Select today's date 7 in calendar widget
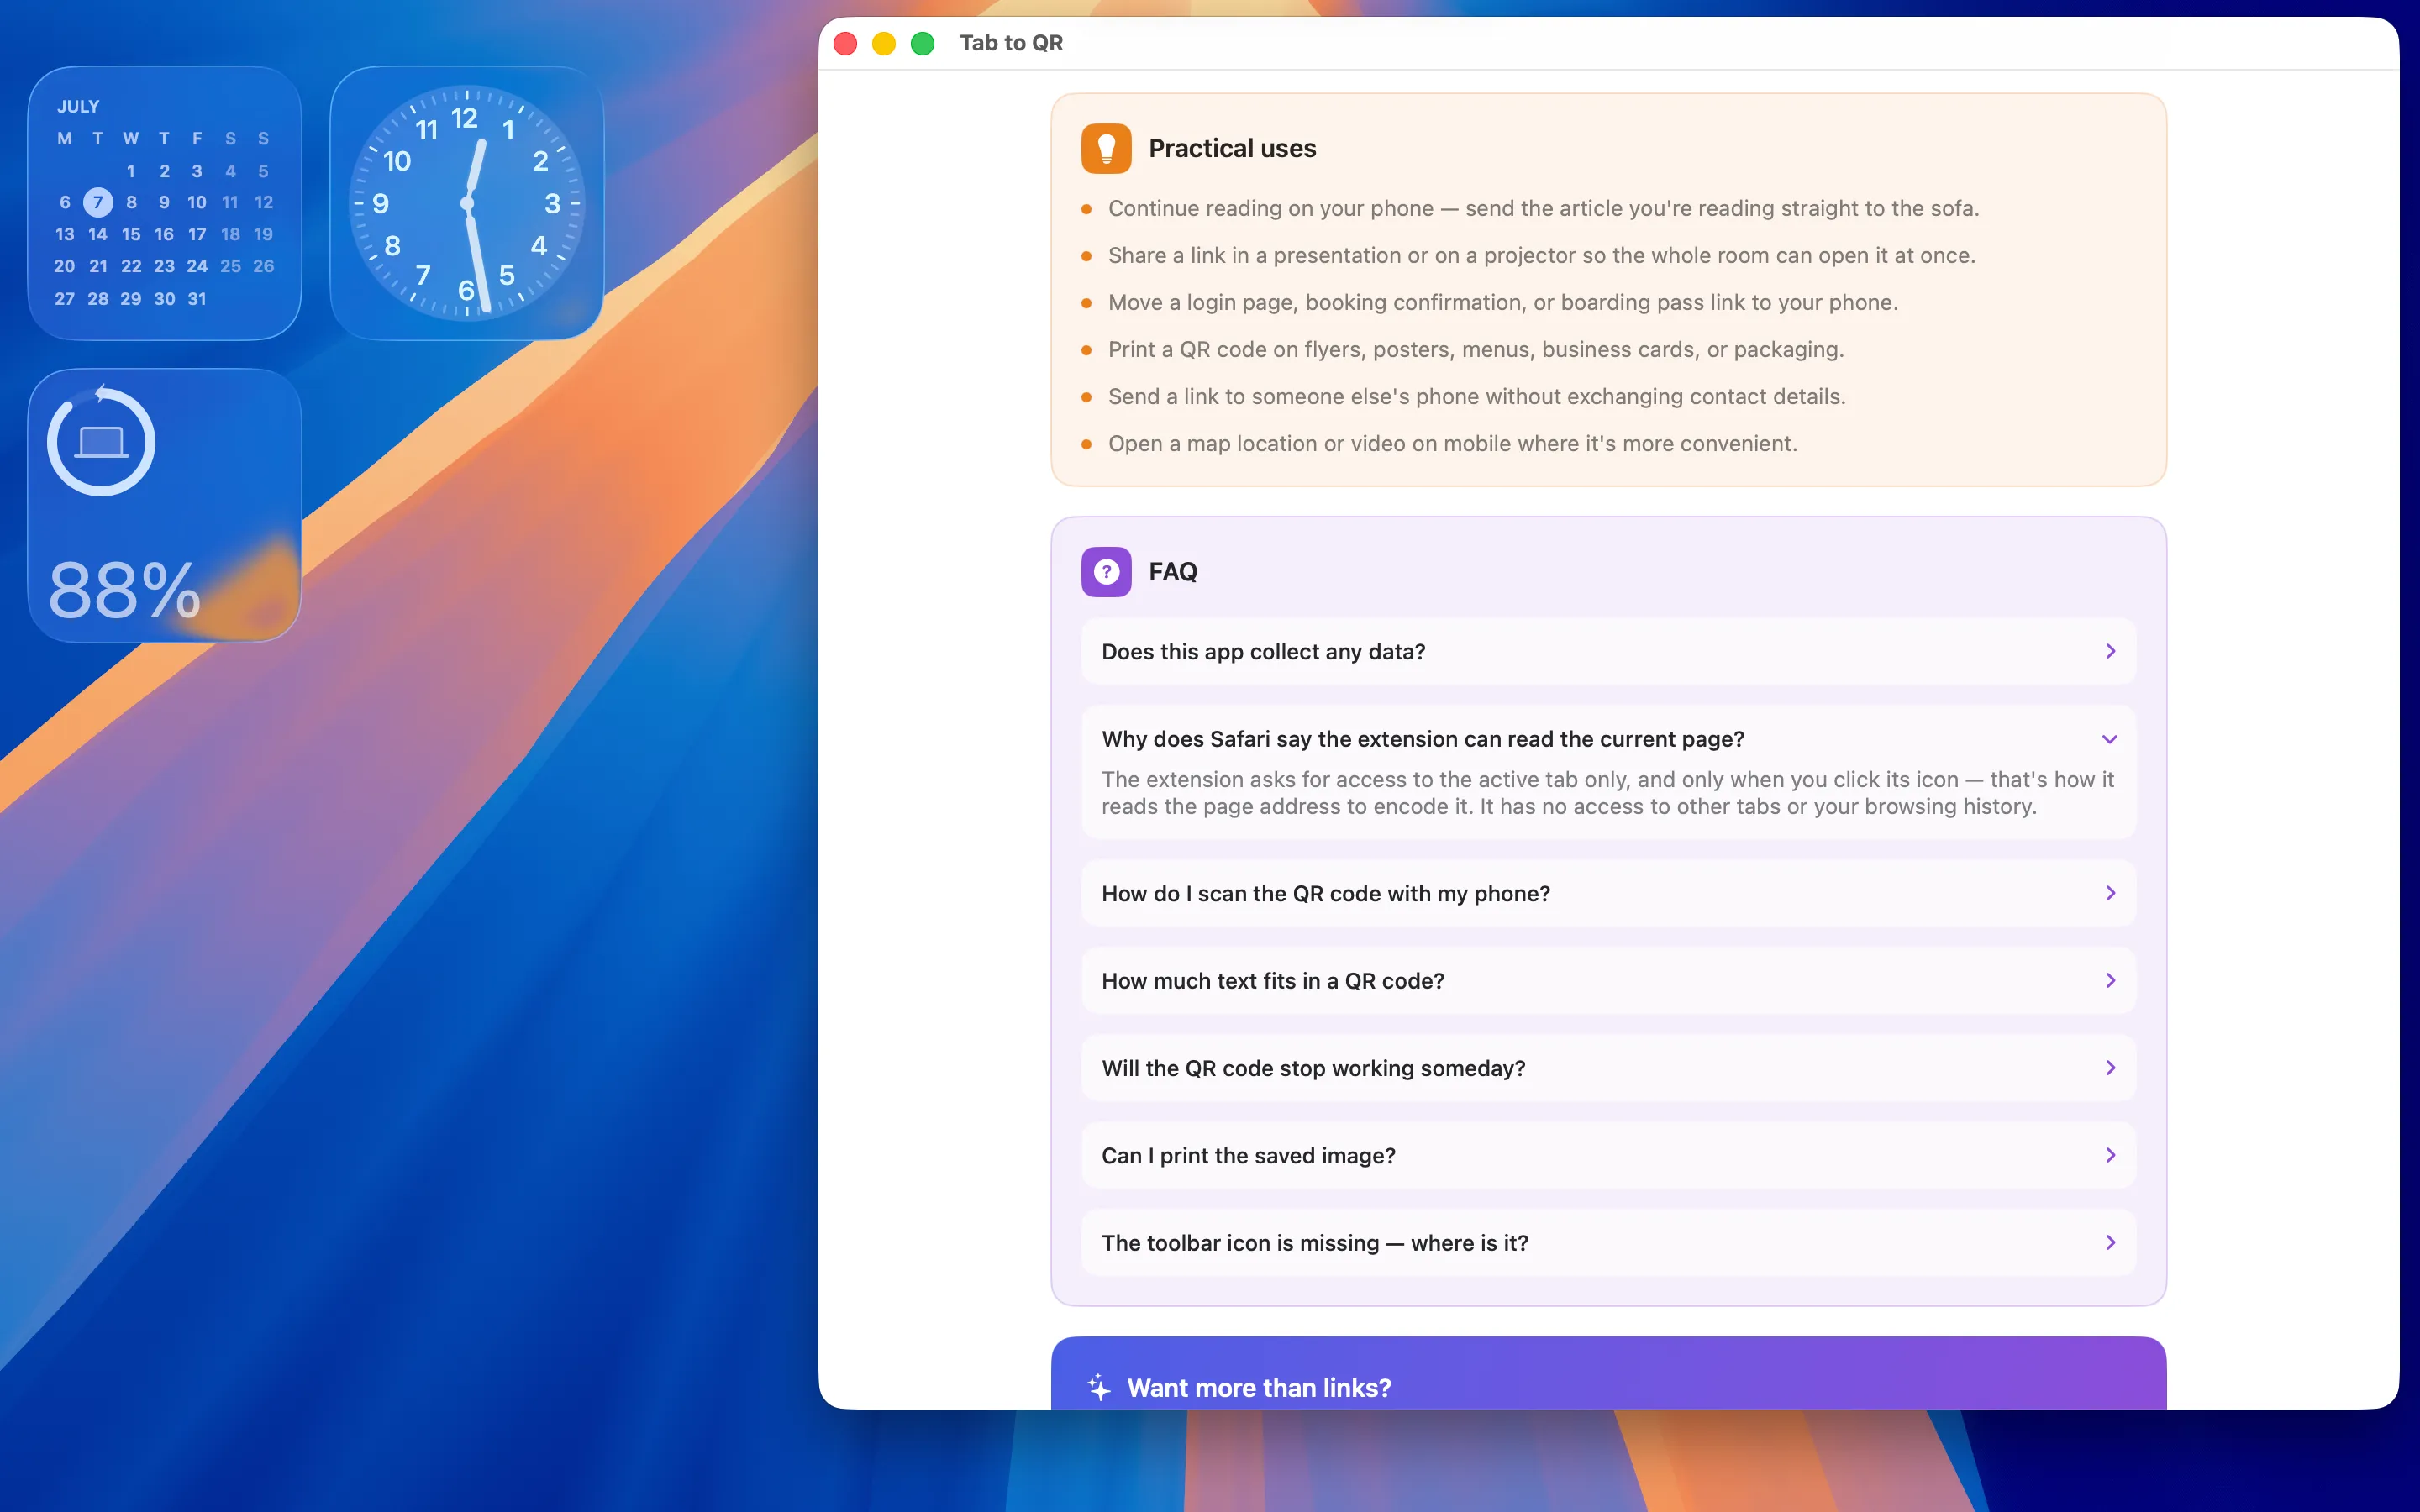This screenshot has height=1512, width=2420. click(98, 202)
